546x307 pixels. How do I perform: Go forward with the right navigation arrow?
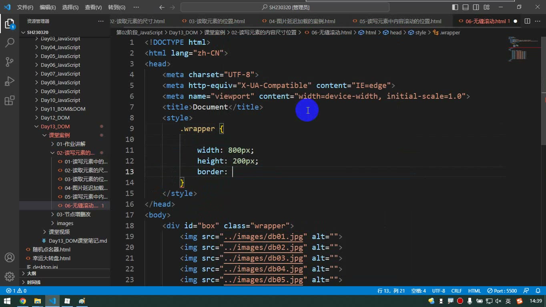(x=173, y=7)
